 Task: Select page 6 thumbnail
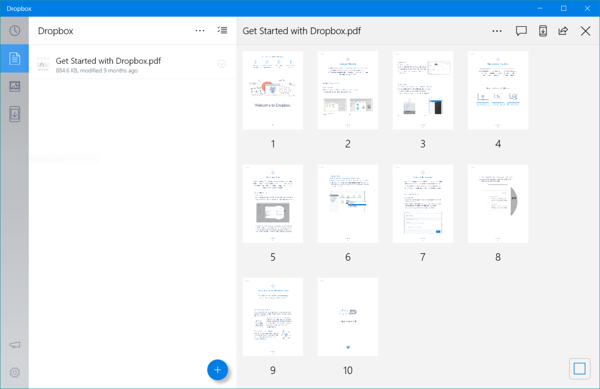[x=348, y=204]
